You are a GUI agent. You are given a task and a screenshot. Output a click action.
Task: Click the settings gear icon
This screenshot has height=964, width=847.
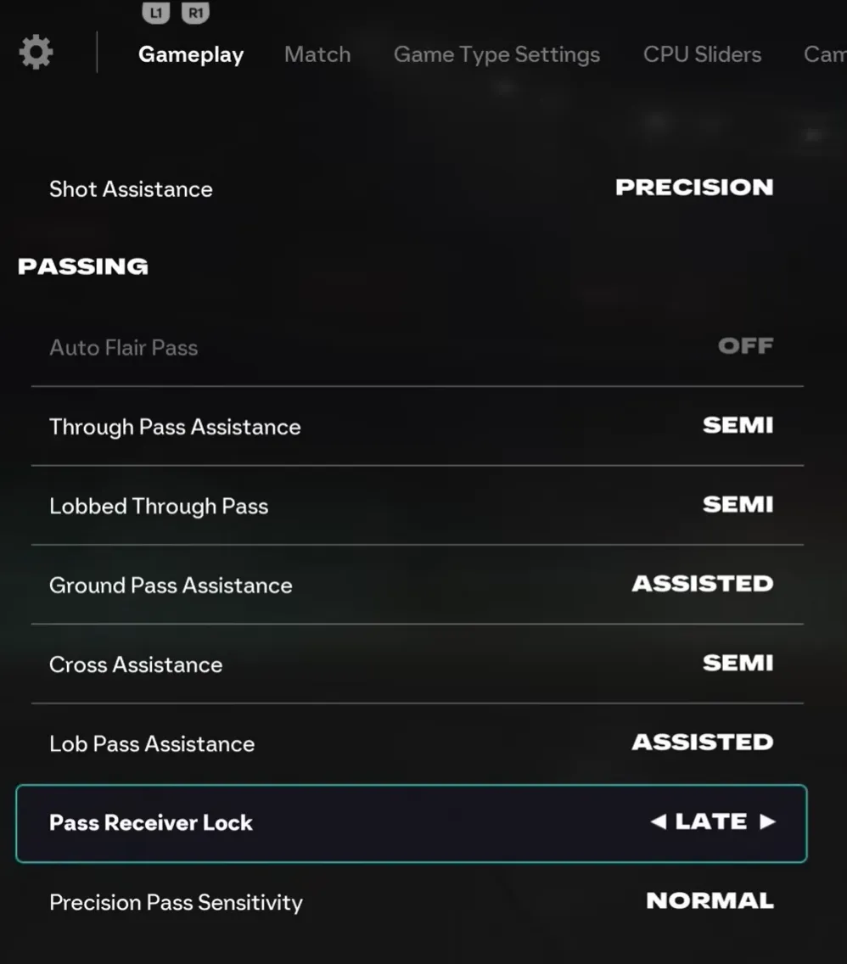pos(36,53)
